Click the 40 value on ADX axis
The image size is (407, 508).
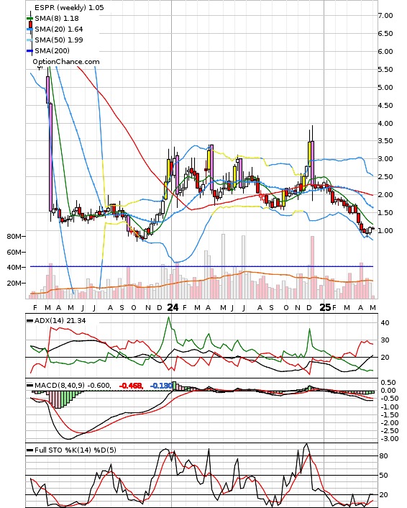[385, 323]
